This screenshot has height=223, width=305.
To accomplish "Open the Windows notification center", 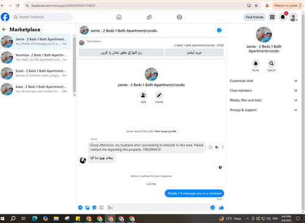I will 298,219.
